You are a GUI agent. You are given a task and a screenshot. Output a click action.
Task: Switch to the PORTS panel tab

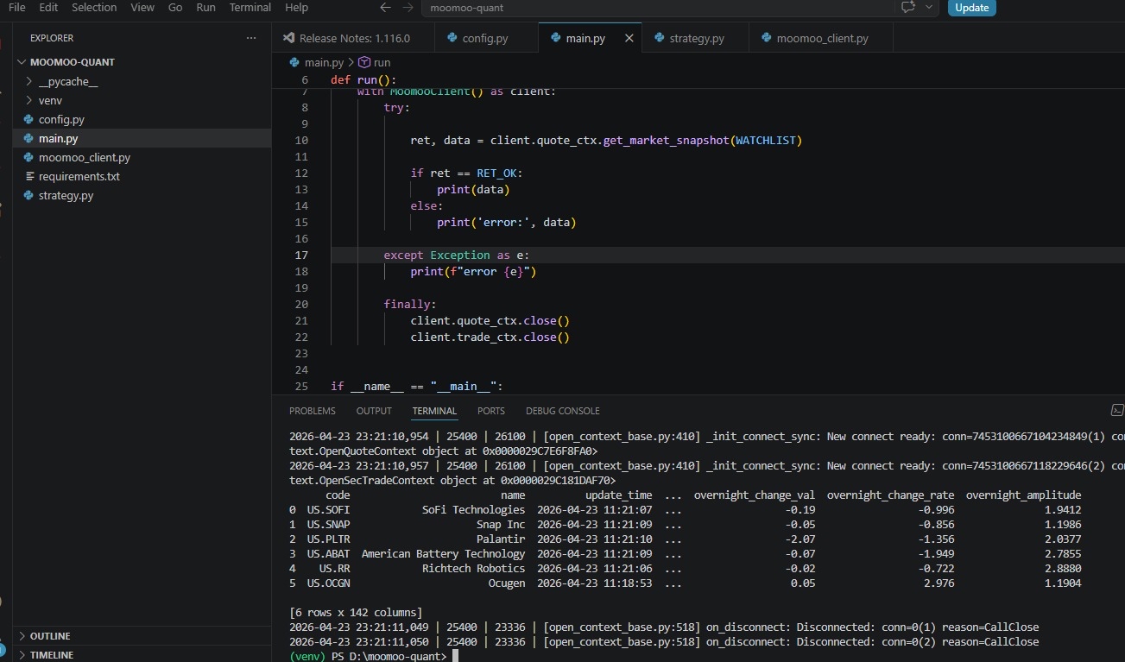491,411
